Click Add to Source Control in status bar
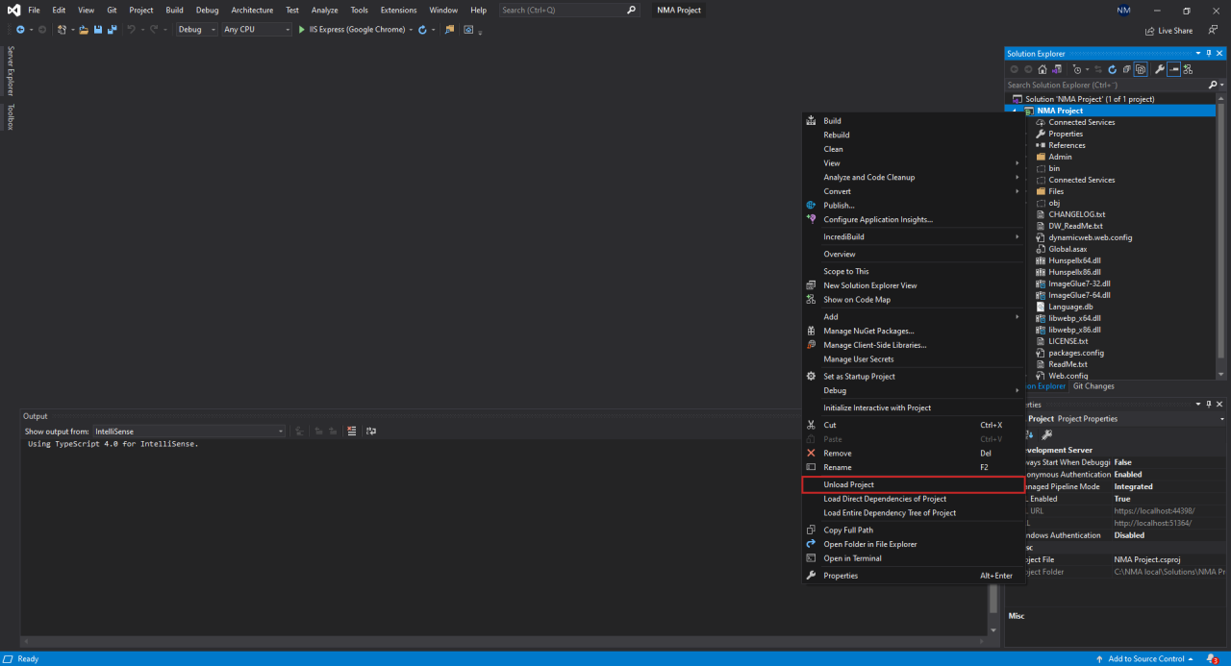1231x666 pixels. [1143, 658]
